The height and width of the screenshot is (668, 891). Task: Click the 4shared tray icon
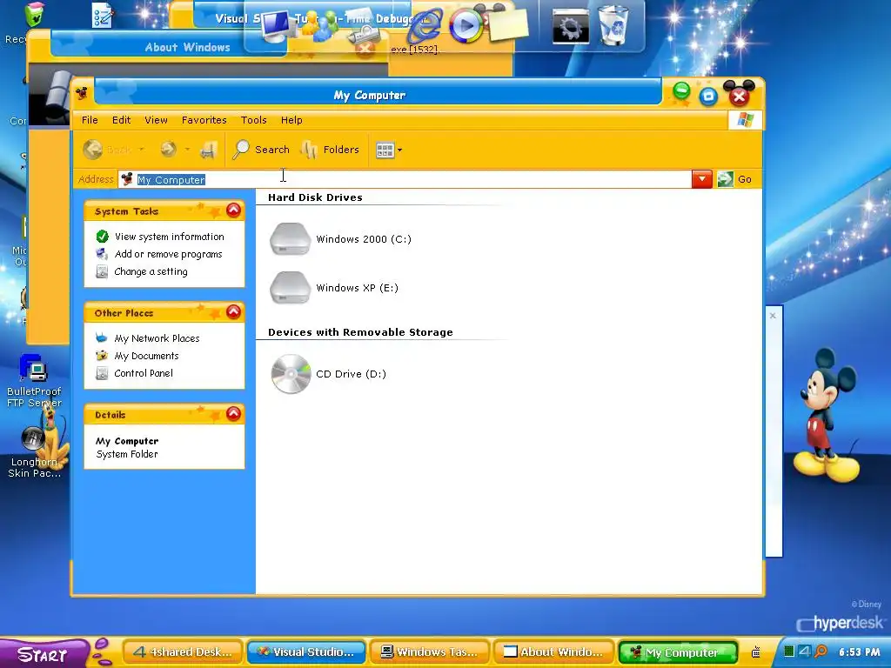(804, 651)
